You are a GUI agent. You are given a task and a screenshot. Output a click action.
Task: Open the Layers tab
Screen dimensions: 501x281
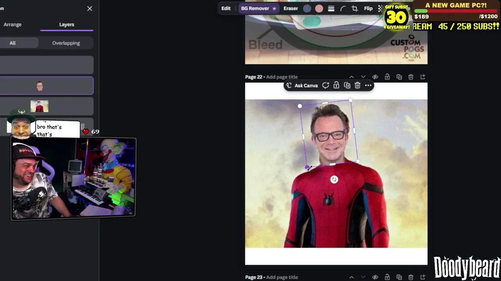pyautogui.click(x=67, y=25)
